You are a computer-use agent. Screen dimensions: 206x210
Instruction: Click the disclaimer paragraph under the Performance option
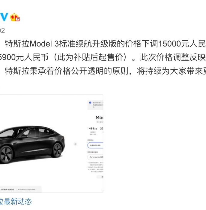(95, 167)
